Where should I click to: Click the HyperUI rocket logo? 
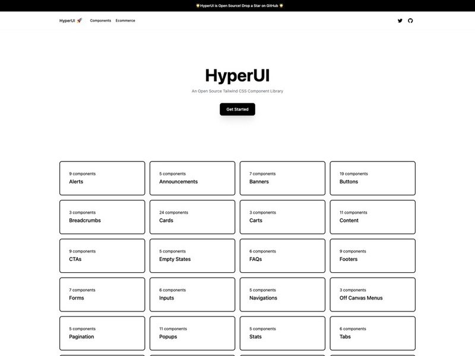click(71, 21)
